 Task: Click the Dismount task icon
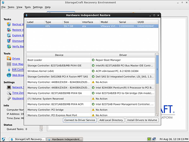pos(9,41)
